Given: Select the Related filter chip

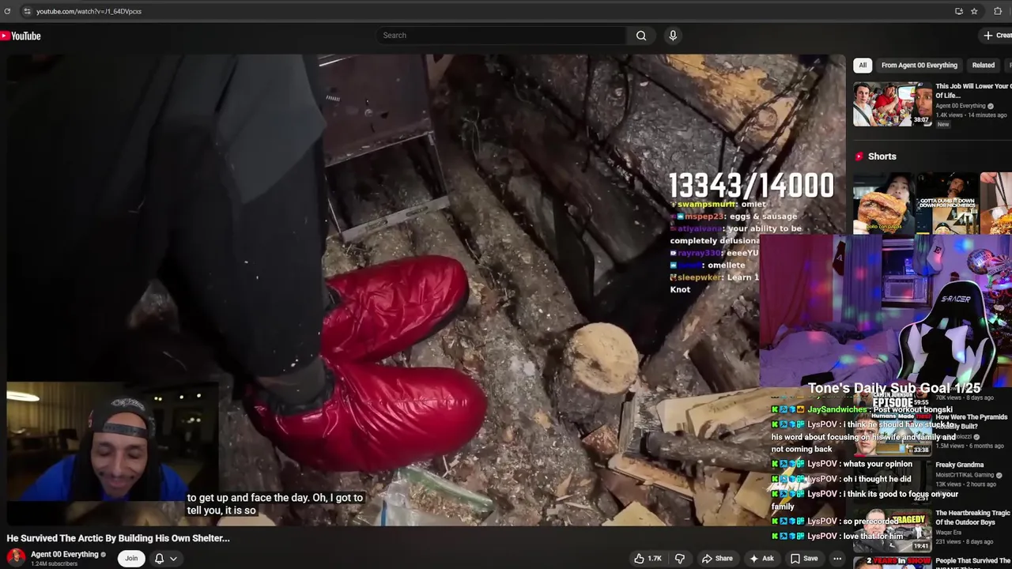Looking at the screenshot, I should tap(983, 66).
